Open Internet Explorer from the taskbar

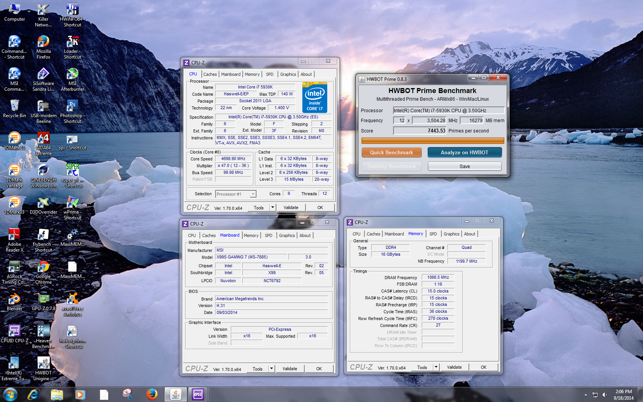coord(33,394)
